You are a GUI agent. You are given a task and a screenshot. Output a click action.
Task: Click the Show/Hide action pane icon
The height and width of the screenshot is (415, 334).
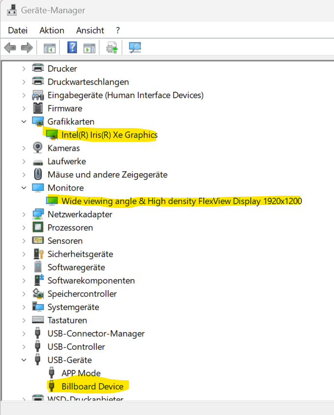[x=89, y=48]
